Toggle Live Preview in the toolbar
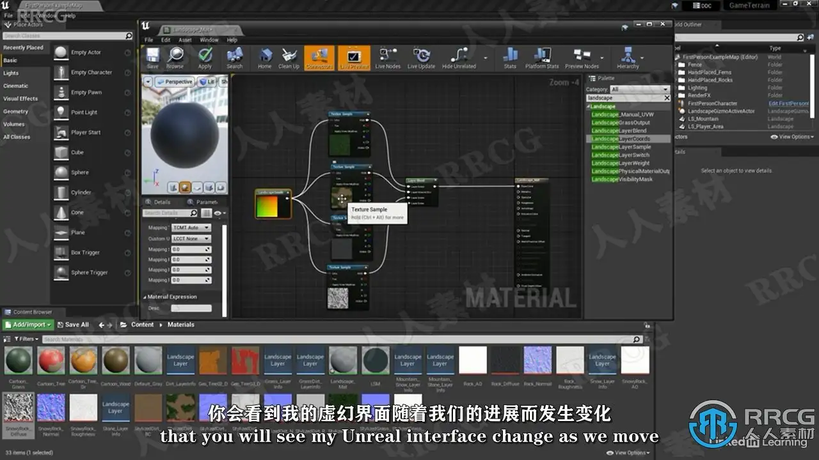The width and height of the screenshot is (819, 460). 354,57
